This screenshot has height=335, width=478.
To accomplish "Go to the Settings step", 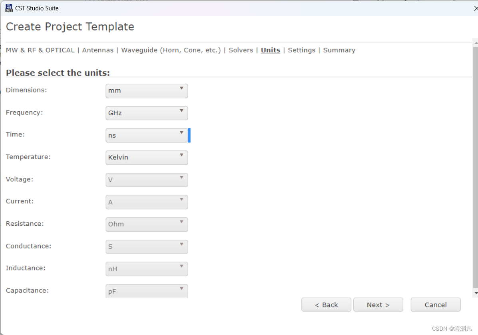I will 301,50.
